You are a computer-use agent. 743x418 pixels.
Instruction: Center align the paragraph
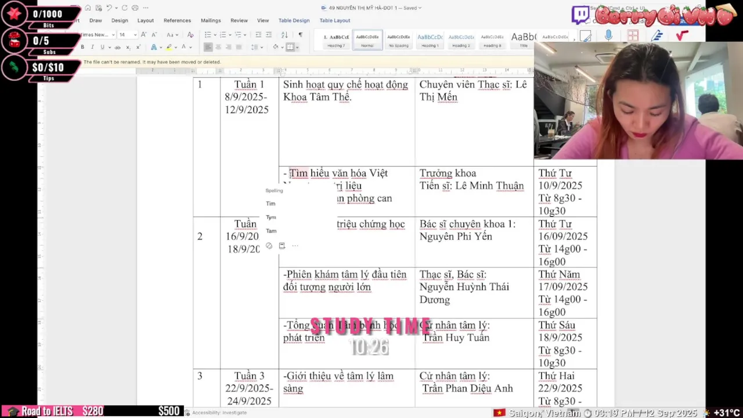[x=218, y=47]
